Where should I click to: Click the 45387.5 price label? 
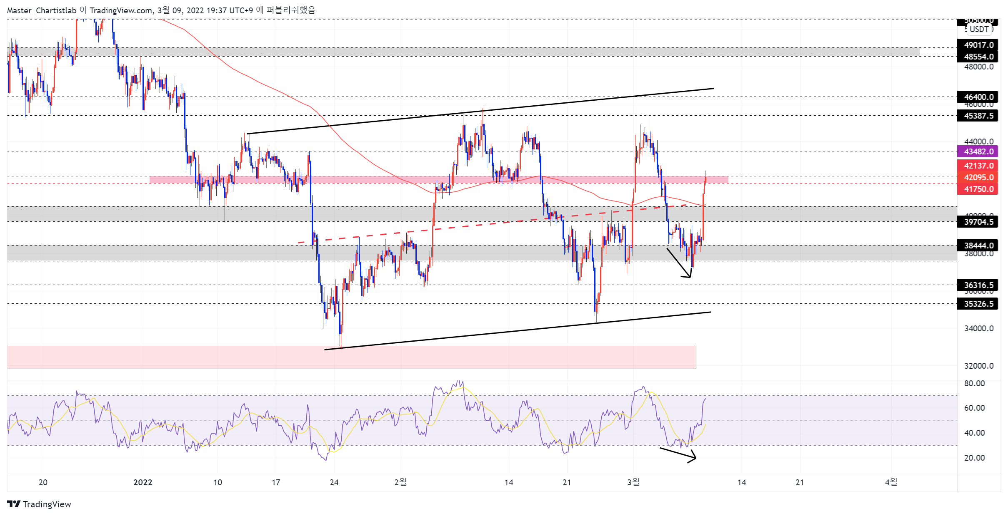(978, 116)
